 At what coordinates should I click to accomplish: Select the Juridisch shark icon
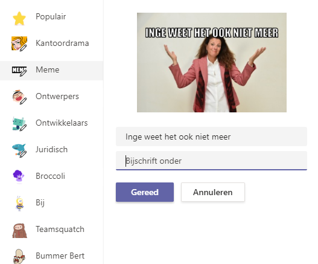(19, 150)
